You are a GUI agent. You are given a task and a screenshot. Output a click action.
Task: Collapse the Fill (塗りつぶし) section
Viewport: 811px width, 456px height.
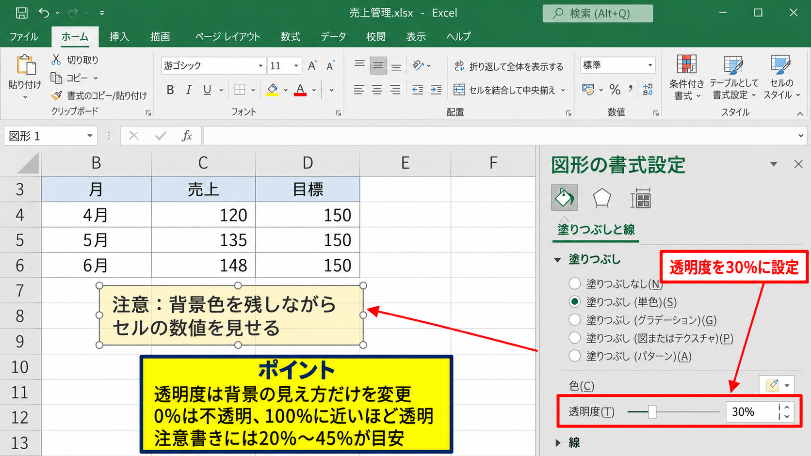[558, 260]
